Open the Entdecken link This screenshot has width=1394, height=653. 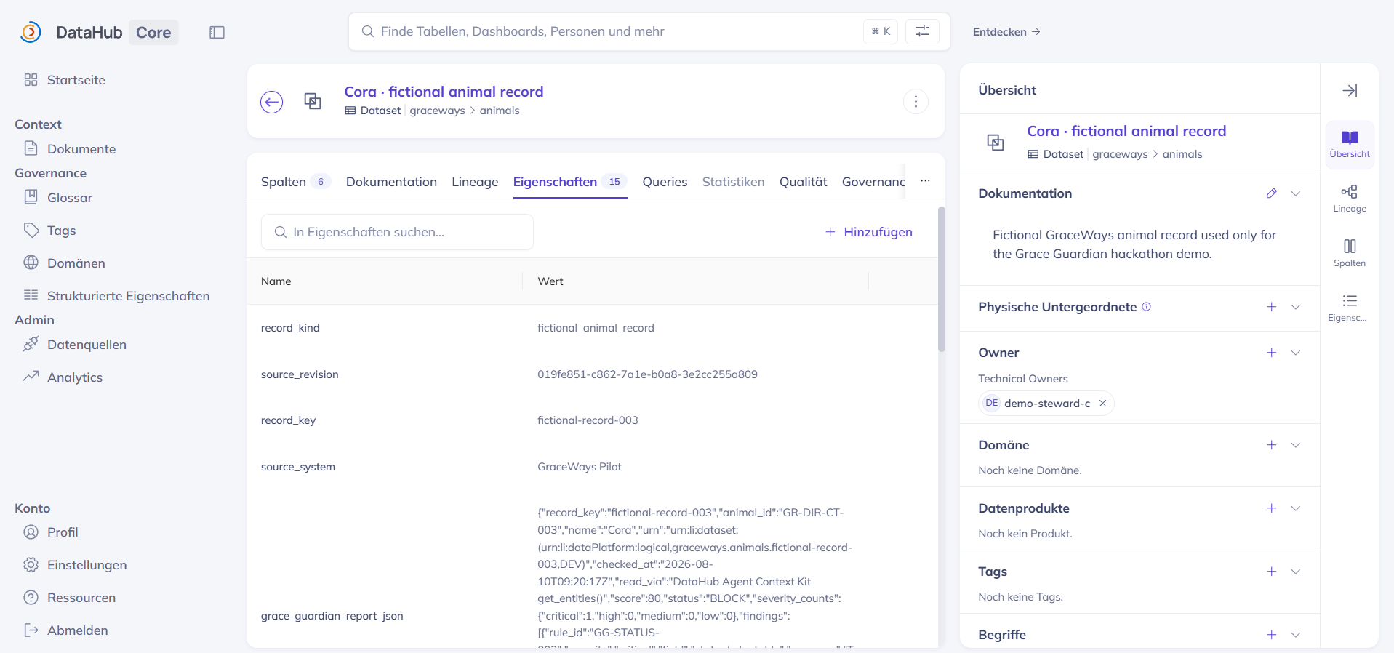[1006, 32]
